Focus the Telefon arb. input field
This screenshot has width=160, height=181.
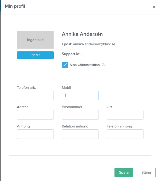pyautogui.click(x=35, y=95)
